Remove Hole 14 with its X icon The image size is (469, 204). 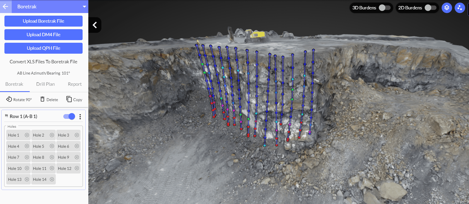point(52,179)
